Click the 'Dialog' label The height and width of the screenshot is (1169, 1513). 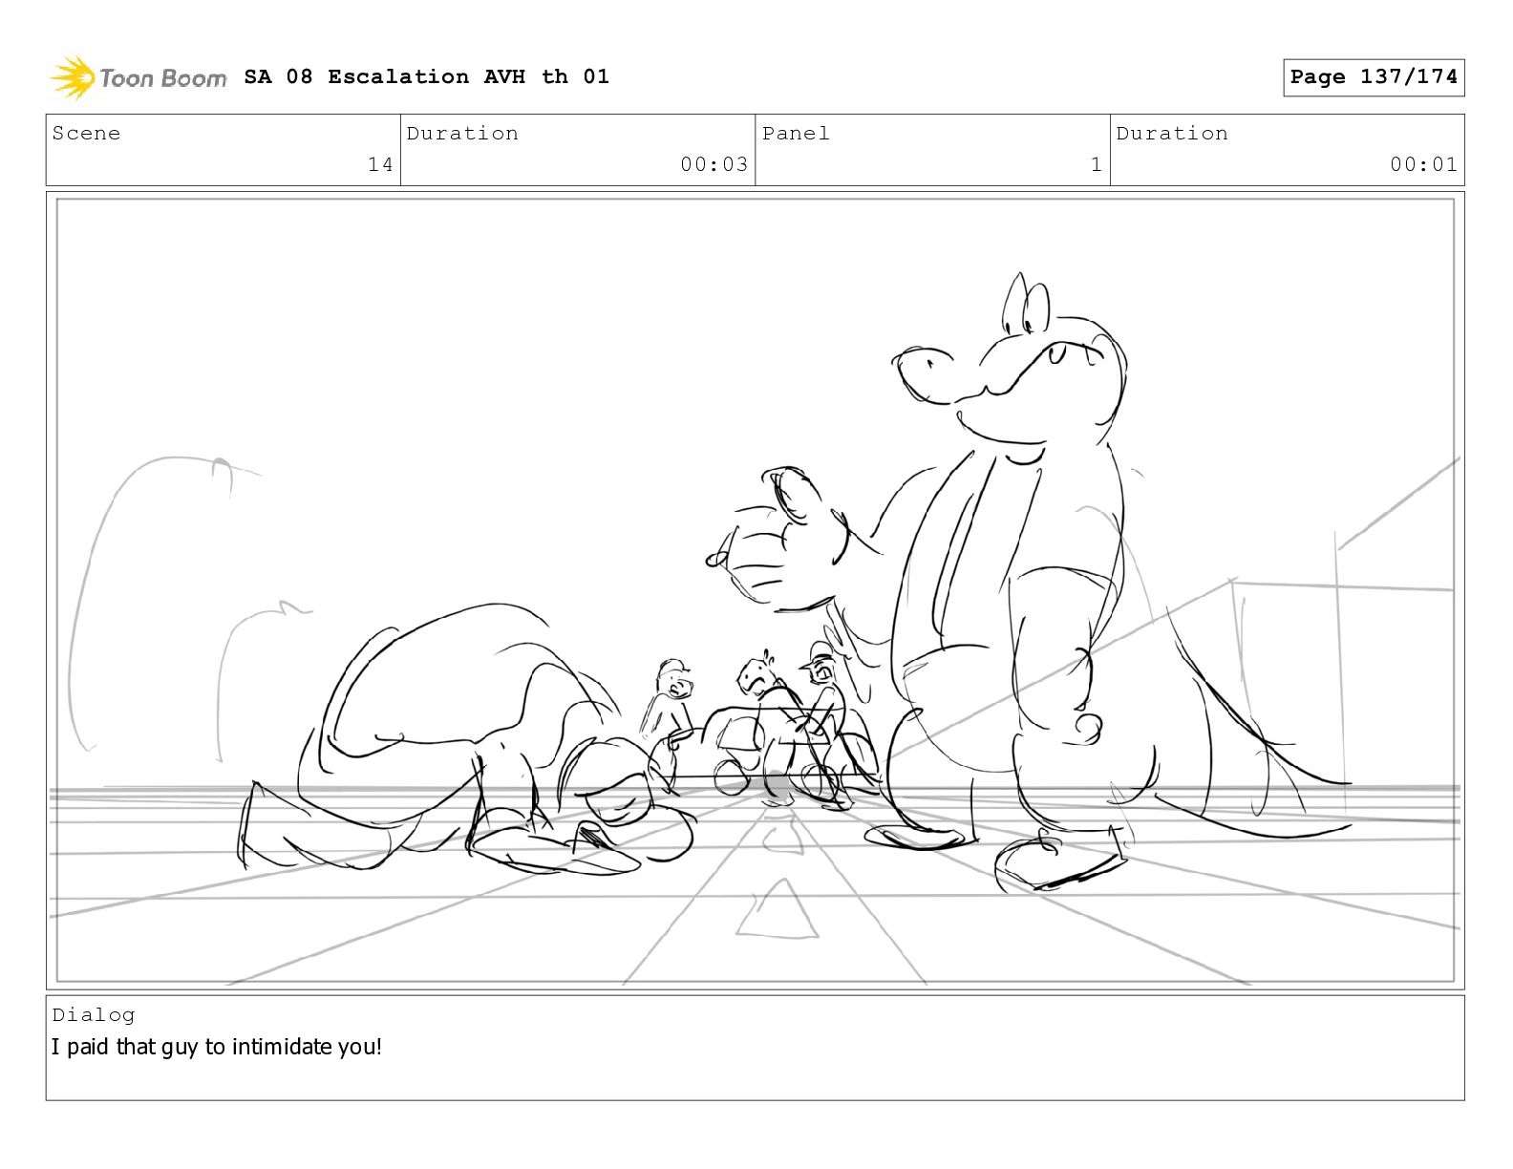[94, 1014]
